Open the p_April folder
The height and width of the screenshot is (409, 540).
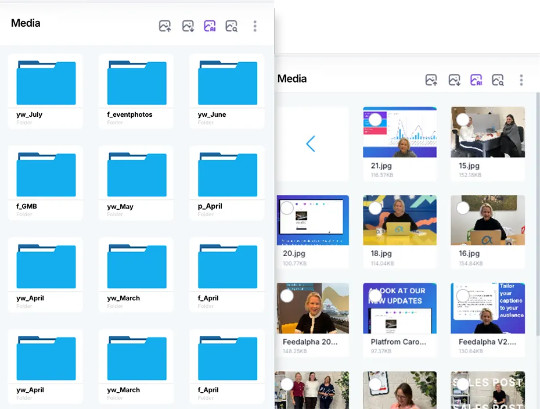click(x=227, y=175)
